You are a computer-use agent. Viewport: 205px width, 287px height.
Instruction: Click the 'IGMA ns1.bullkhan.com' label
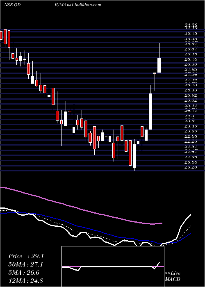(78, 5)
